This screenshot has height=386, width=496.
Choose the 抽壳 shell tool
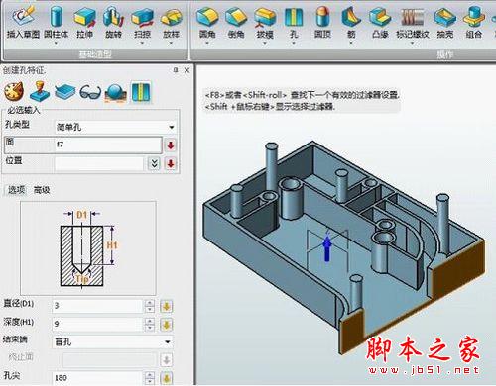tap(445, 22)
